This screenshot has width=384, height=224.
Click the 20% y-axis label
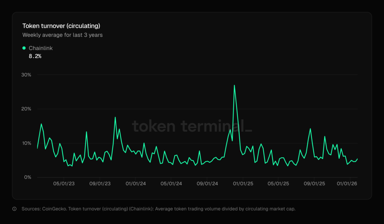pyautogui.click(x=26, y=109)
